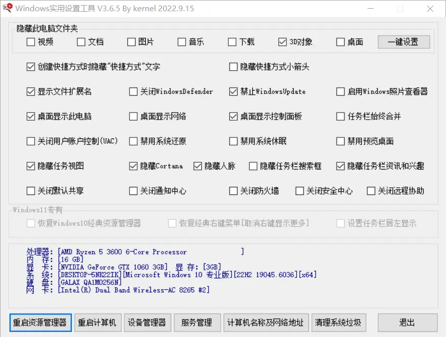Open 计算机名称及网络地址 button
This screenshot has width=446, height=337.
[266, 323]
